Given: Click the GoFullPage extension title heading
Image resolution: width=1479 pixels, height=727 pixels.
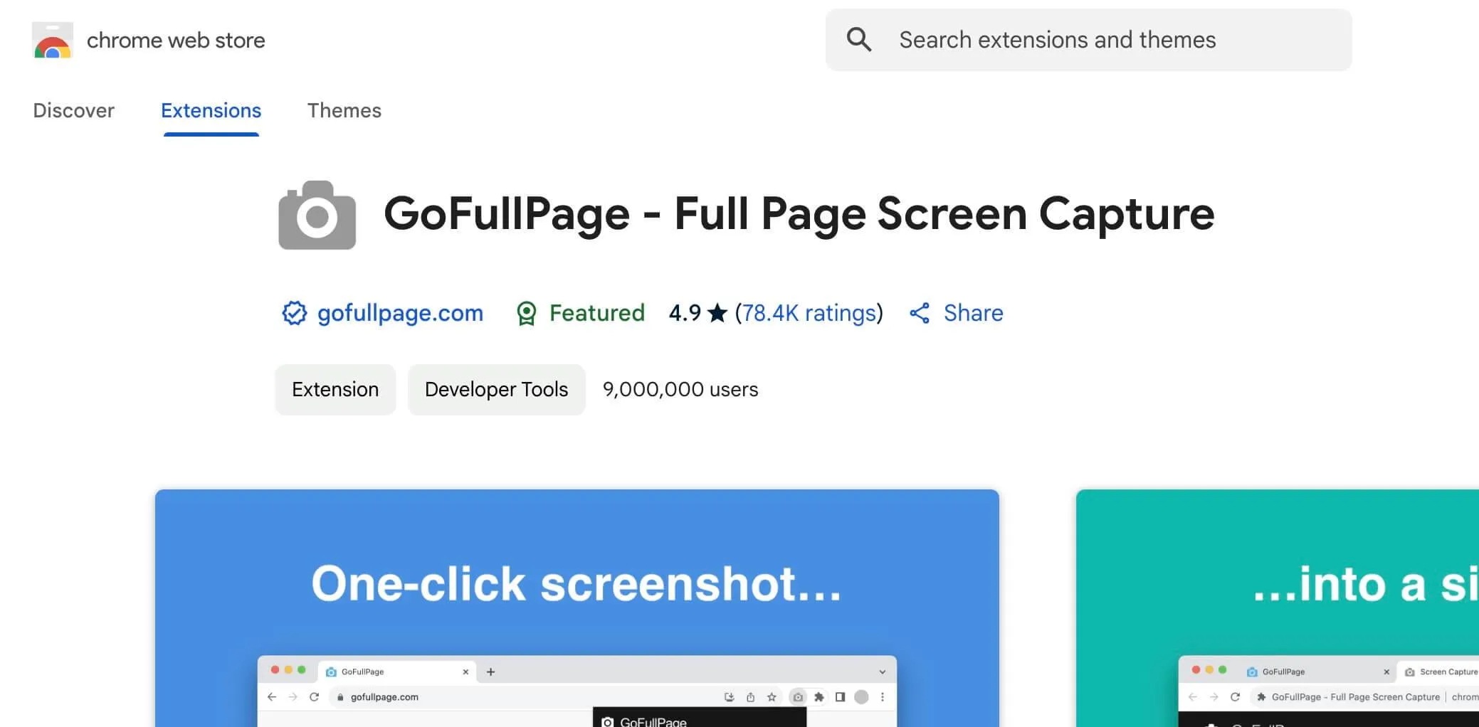Looking at the screenshot, I should coord(799,213).
